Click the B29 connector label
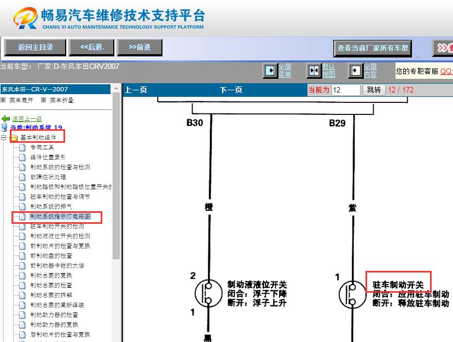 pyautogui.click(x=337, y=123)
